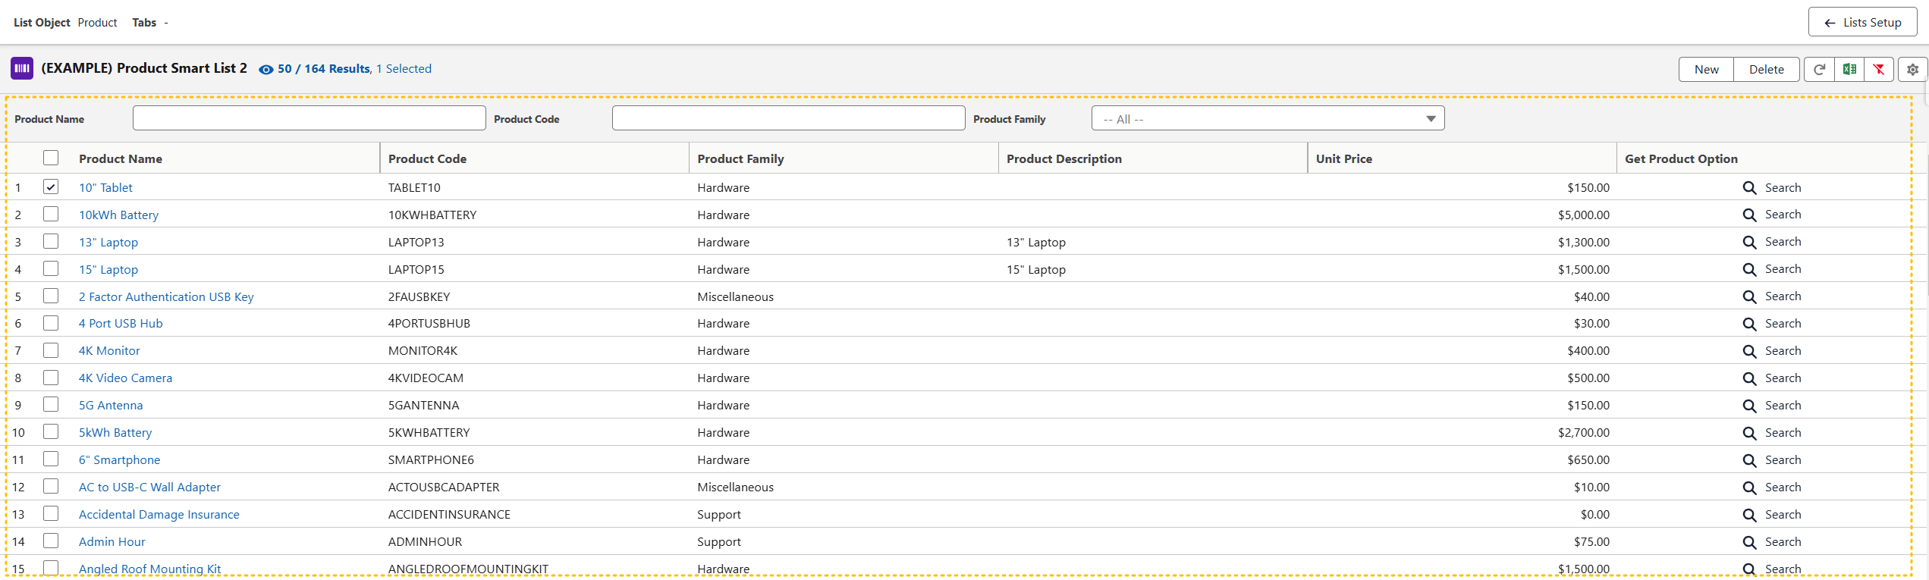The image size is (1929, 580).
Task: Click the red clear filters icon
Action: pyautogui.click(x=1879, y=70)
